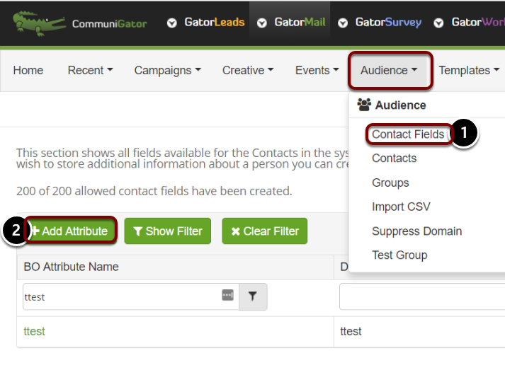Select Contacts in Audience menu
This screenshot has width=505, height=365.
395,158
